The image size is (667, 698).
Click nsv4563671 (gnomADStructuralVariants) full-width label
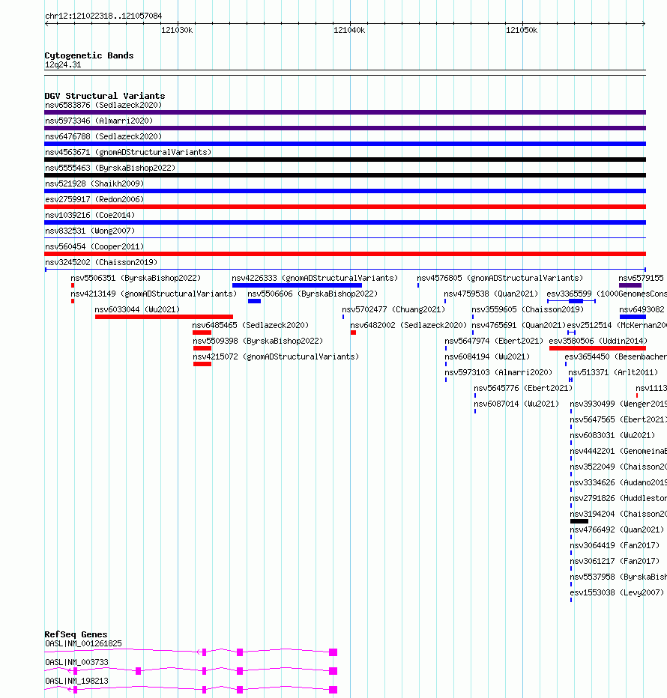pos(128,152)
